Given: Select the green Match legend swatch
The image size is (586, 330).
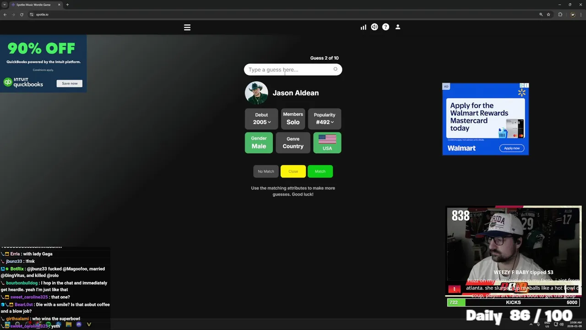Looking at the screenshot, I should pyautogui.click(x=320, y=171).
